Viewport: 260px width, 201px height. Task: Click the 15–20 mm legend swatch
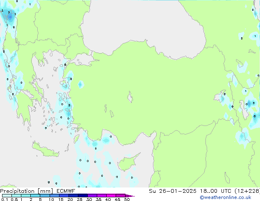coord(64,196)
